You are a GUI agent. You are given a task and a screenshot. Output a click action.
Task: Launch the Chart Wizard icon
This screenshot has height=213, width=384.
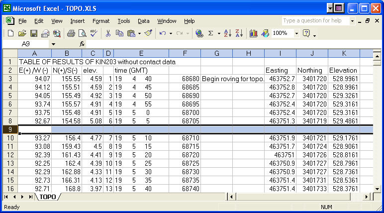tap(254, 33)
